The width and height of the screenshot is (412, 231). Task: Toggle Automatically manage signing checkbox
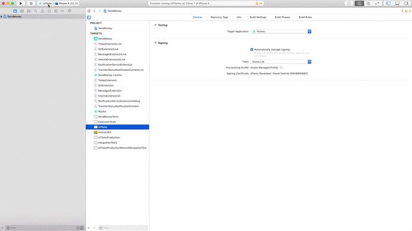252,49
